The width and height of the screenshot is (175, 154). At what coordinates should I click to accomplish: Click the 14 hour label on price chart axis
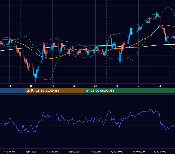(10, 86)
